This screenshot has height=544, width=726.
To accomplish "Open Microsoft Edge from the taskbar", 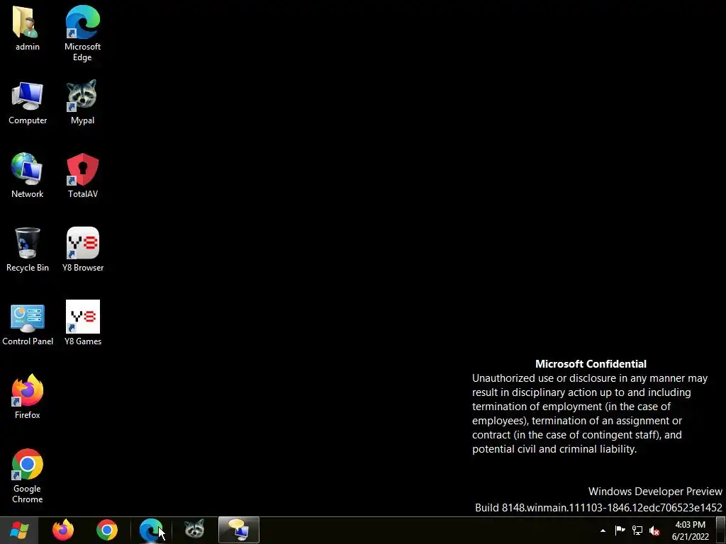I will 151,530.
